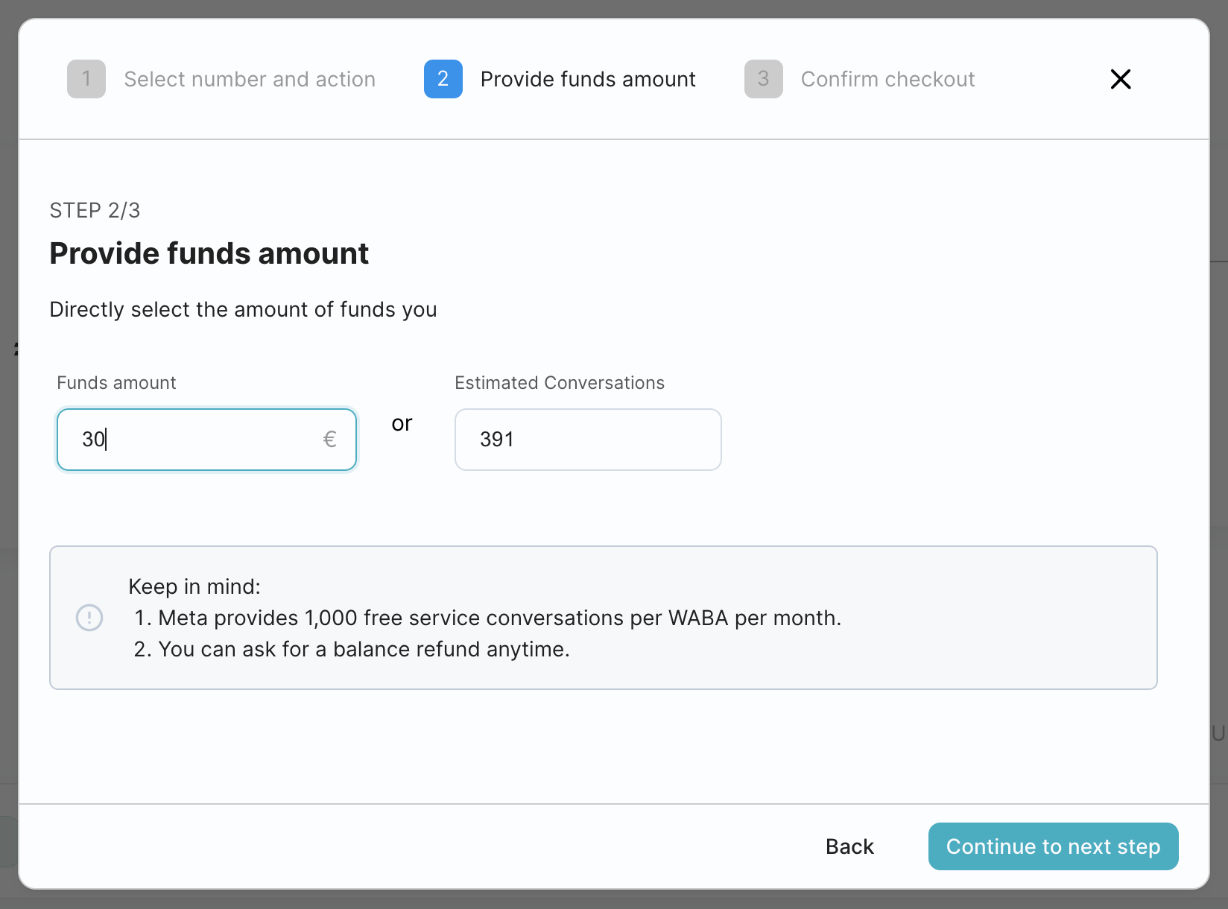This screenshot has height=909, width=1228.
Task: Click the Estimated Conversations input field
Action: (x=588, y=440)
